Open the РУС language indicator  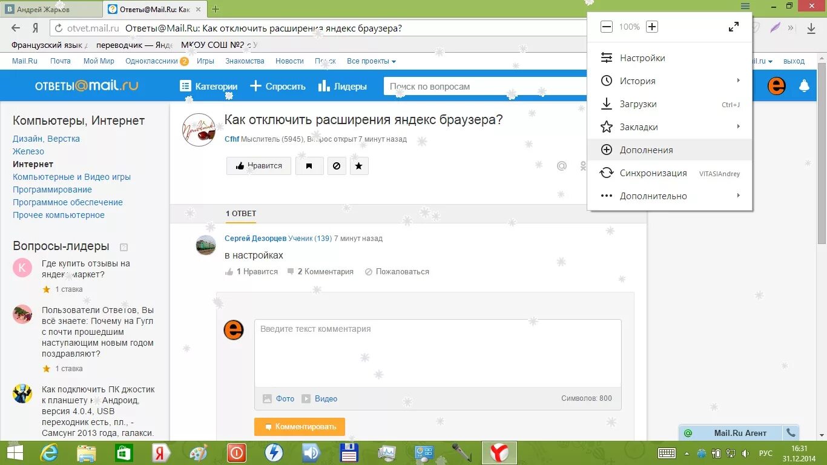766,453
